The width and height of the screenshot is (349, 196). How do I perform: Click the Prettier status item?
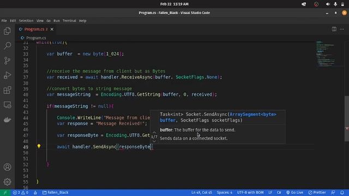click(317, 192)
